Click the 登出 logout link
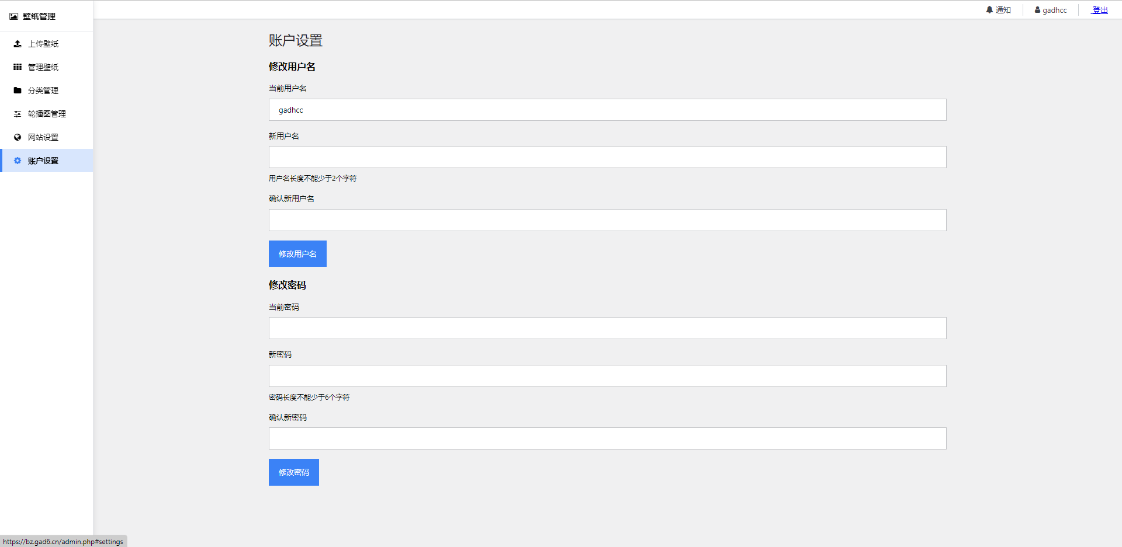This screenshot has height=547, width=1122. point(1100,10)
